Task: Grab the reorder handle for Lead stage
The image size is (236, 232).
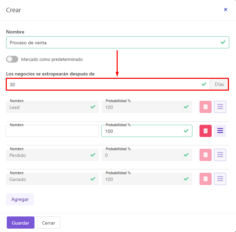Action: [x=220, y=107]
